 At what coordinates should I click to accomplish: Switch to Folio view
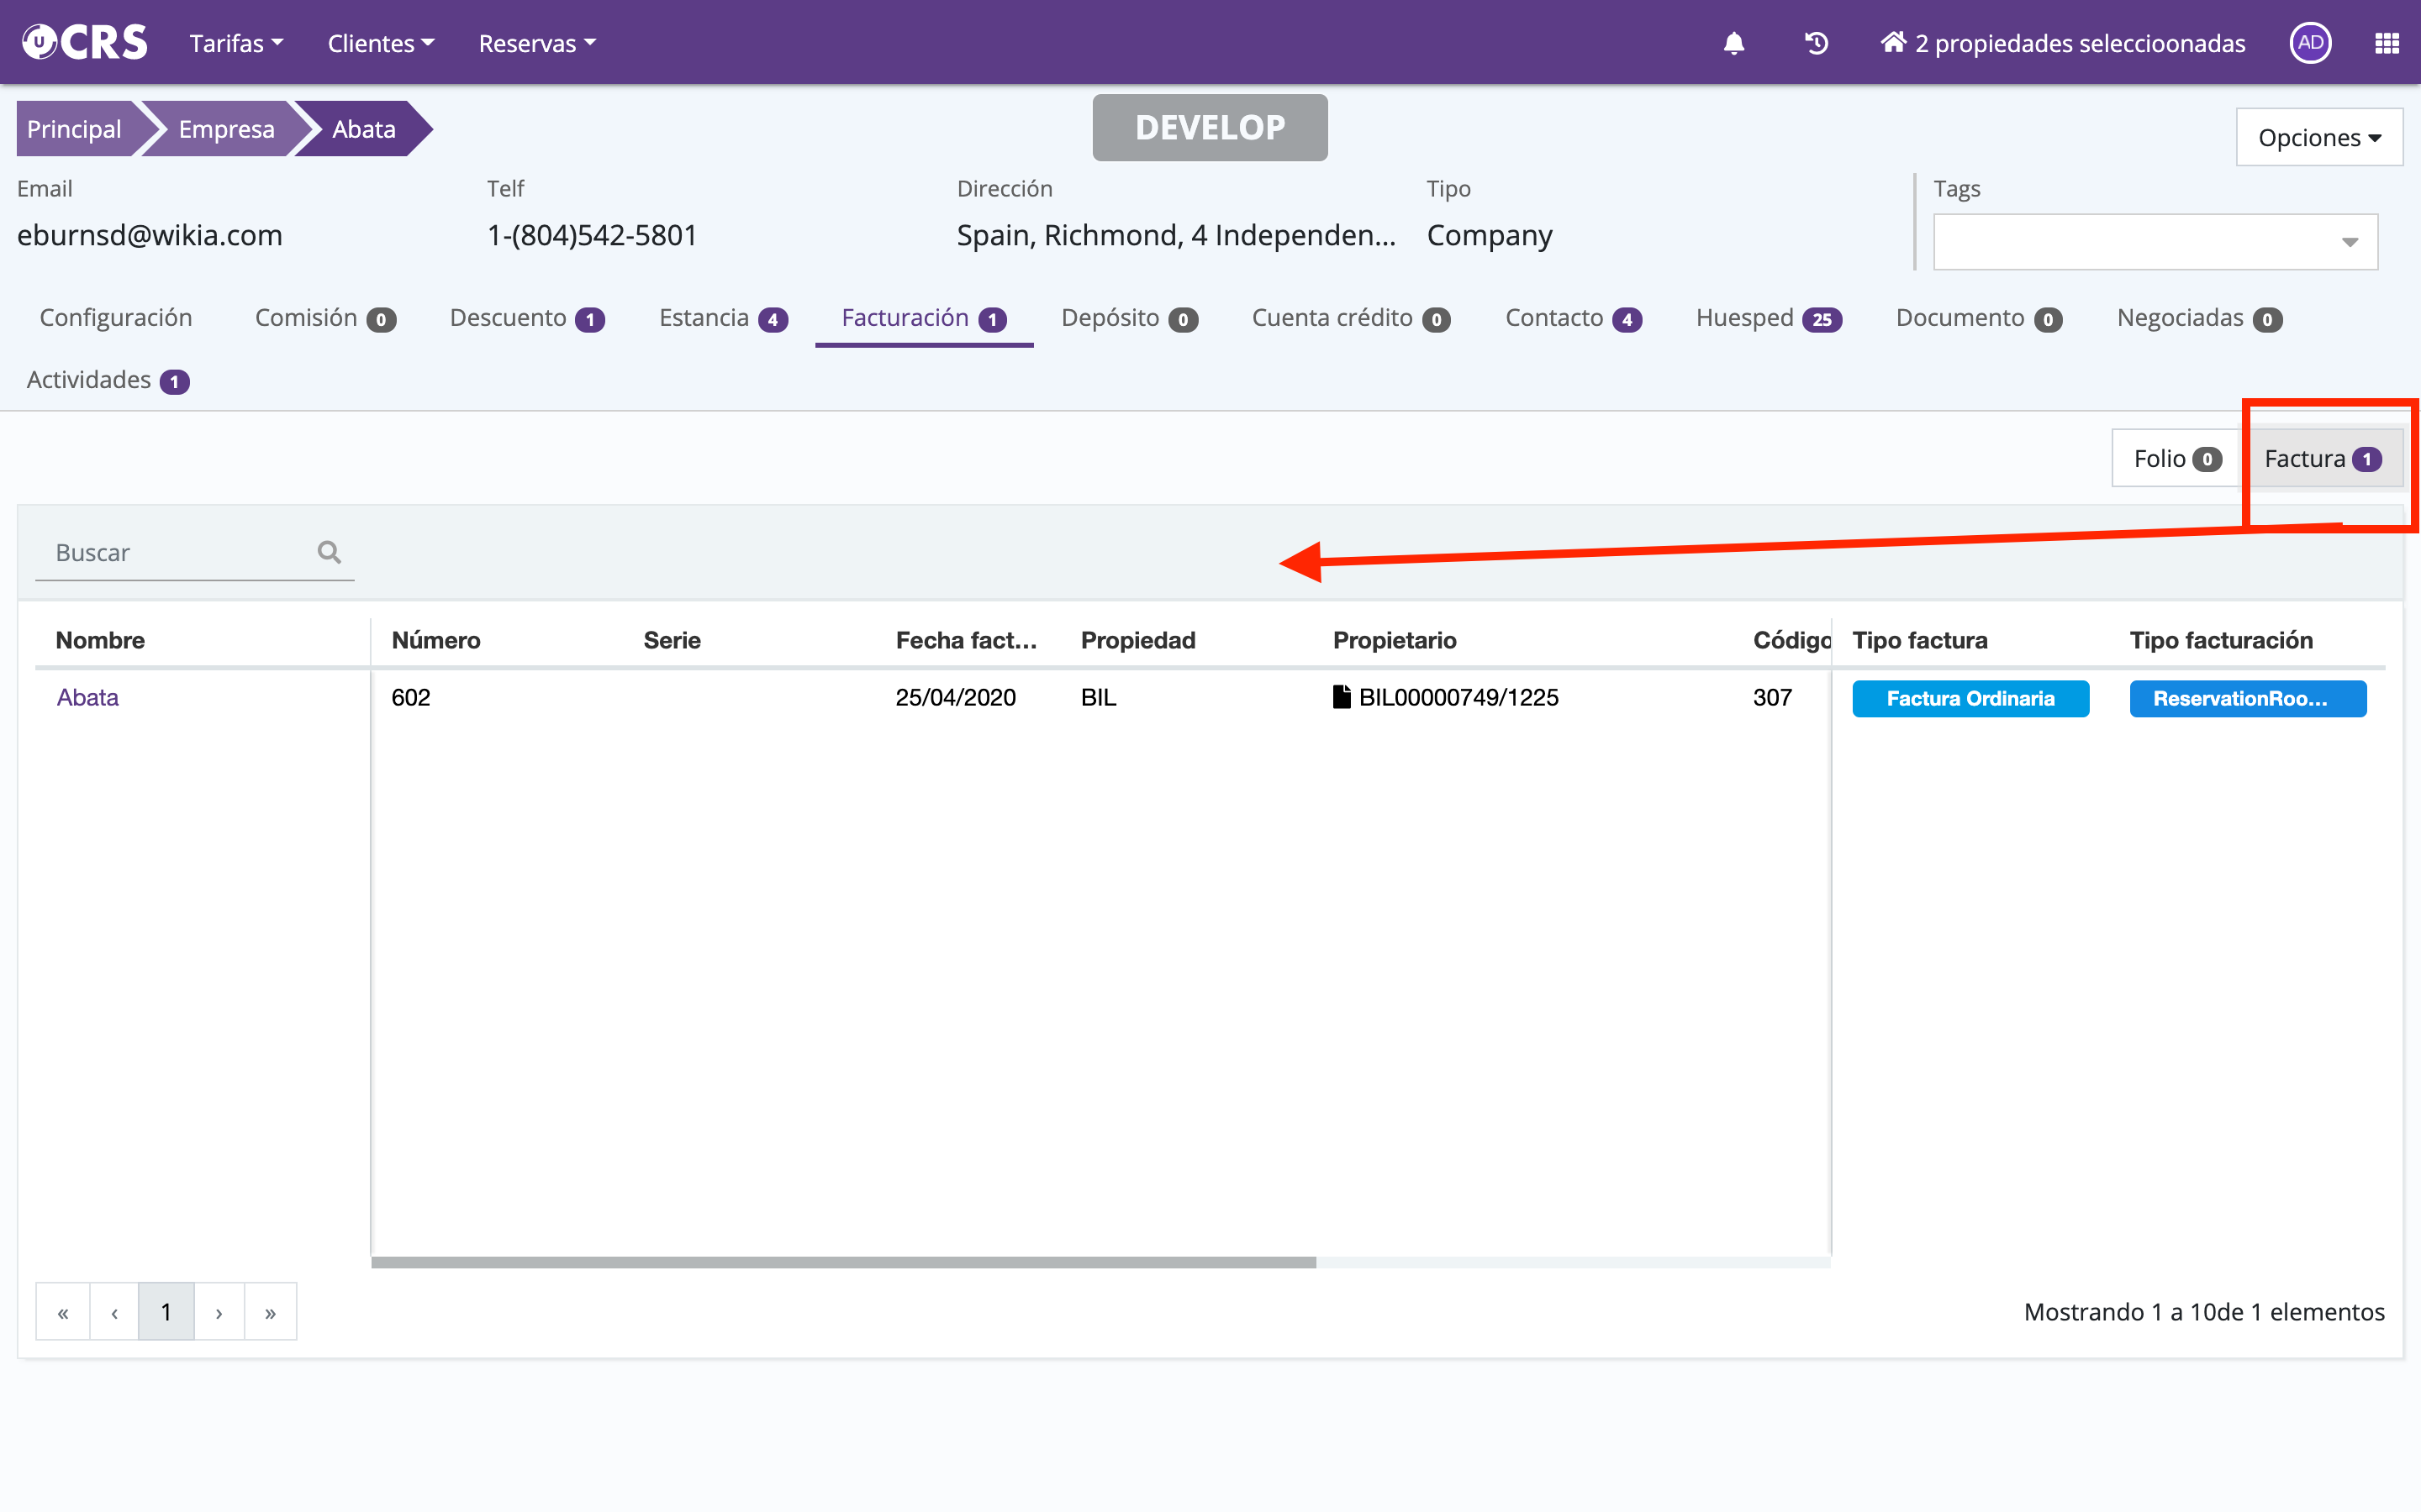(x=2176, y=459)
